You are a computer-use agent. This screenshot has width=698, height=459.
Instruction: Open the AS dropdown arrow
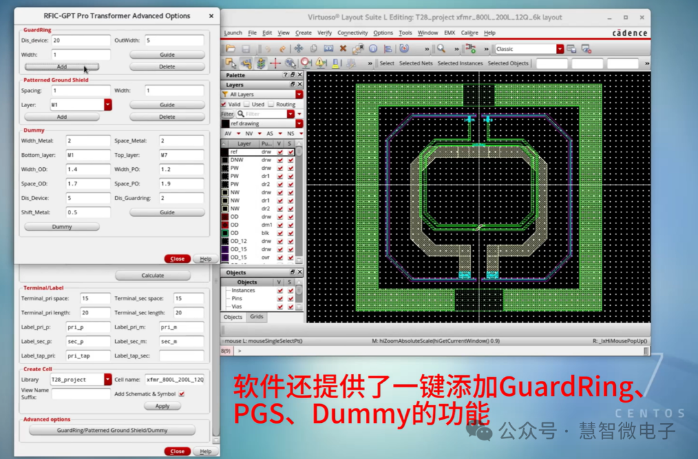(x=280, y=134)
